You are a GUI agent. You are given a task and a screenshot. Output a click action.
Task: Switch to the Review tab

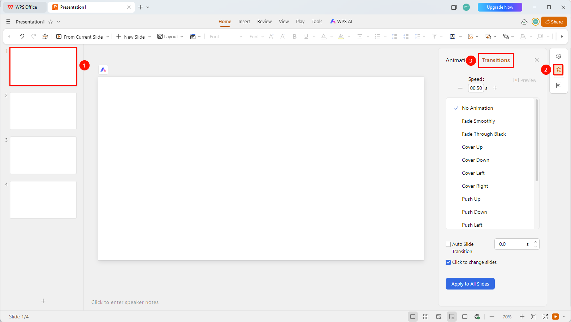[264, 22]
